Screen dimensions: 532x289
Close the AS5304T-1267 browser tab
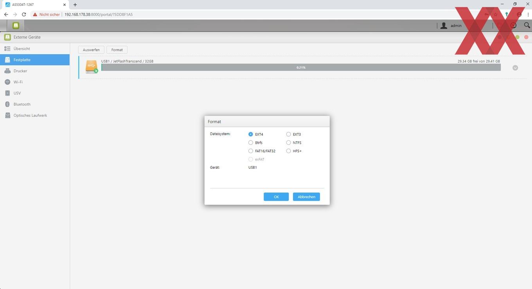(x=65, y=5)
